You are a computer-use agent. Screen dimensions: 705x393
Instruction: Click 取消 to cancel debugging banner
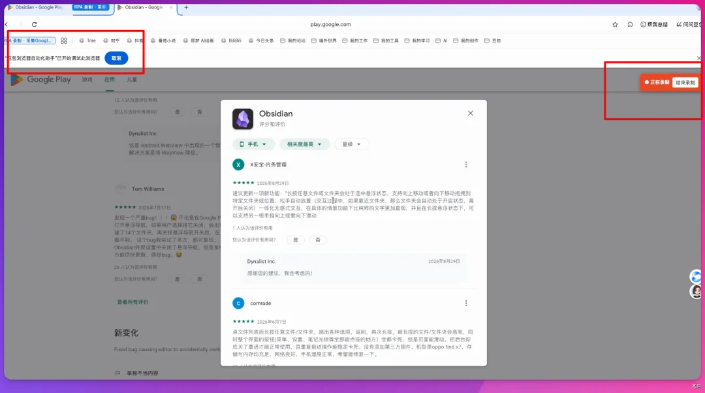(x=116, y=58)
